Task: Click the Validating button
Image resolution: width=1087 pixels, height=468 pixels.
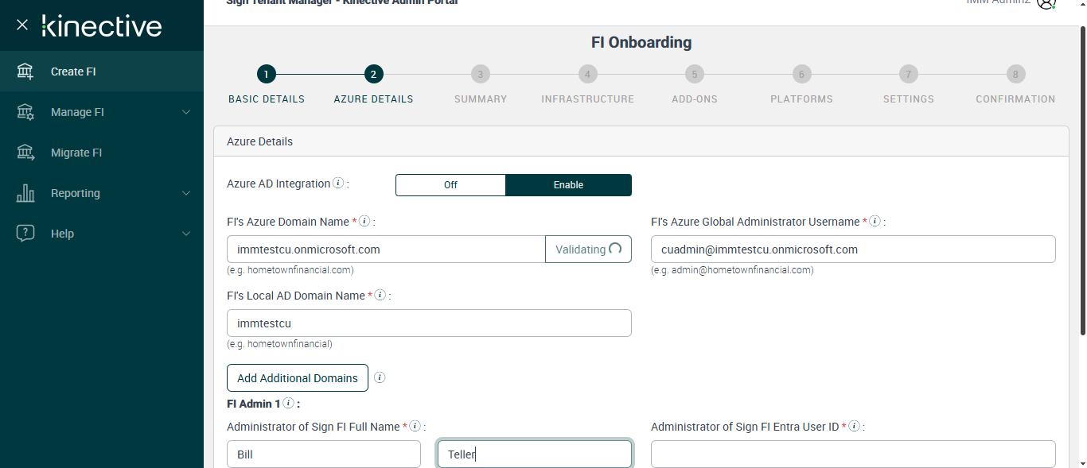Action: coord(588,249)
